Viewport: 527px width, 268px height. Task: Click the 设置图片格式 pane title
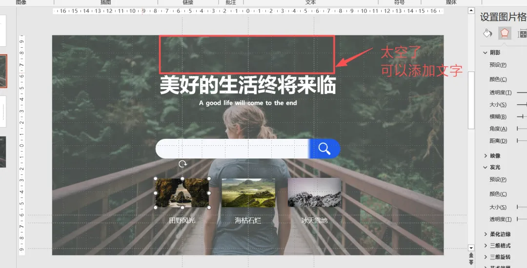(503, 17)
